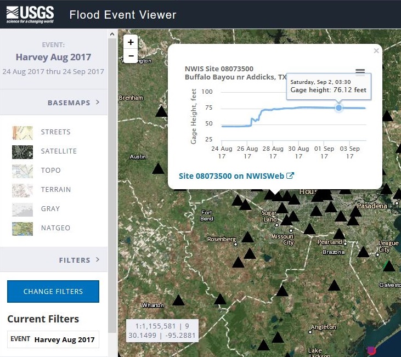Click the external link icon beside NWISWeb
The width and height of the screenshot is (401, 357).
290,175
